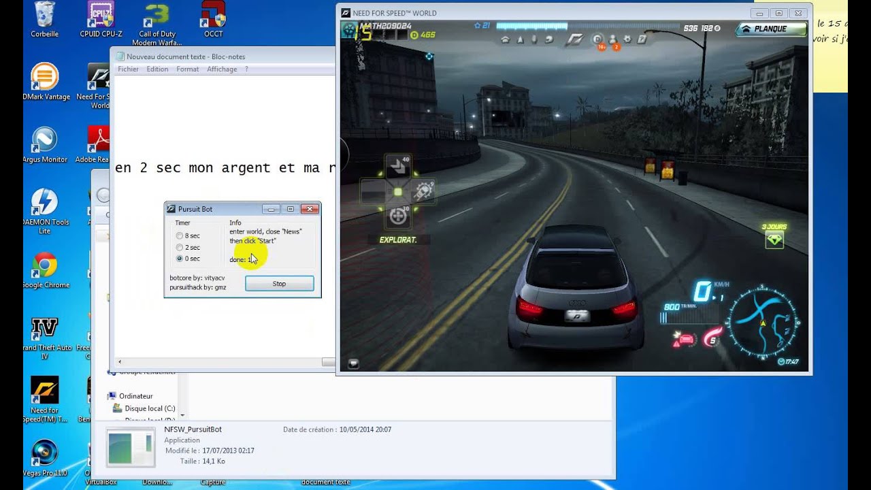Click the PLANQUE safehouse button

(x=771, y=29)
